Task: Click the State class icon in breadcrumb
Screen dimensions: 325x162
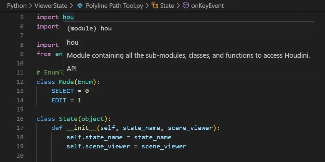Action: [x=155, y=6]
